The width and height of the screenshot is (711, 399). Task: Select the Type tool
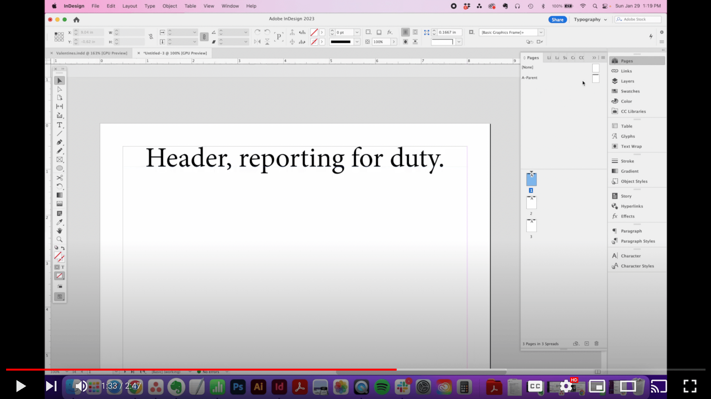pos(59,125)
